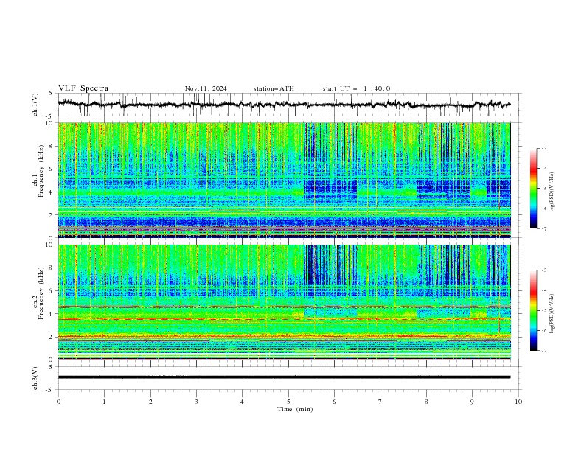This screenshot has height=451, width=584.
Task: Click time axis tick label '0'
Action: tap(58, 402)
